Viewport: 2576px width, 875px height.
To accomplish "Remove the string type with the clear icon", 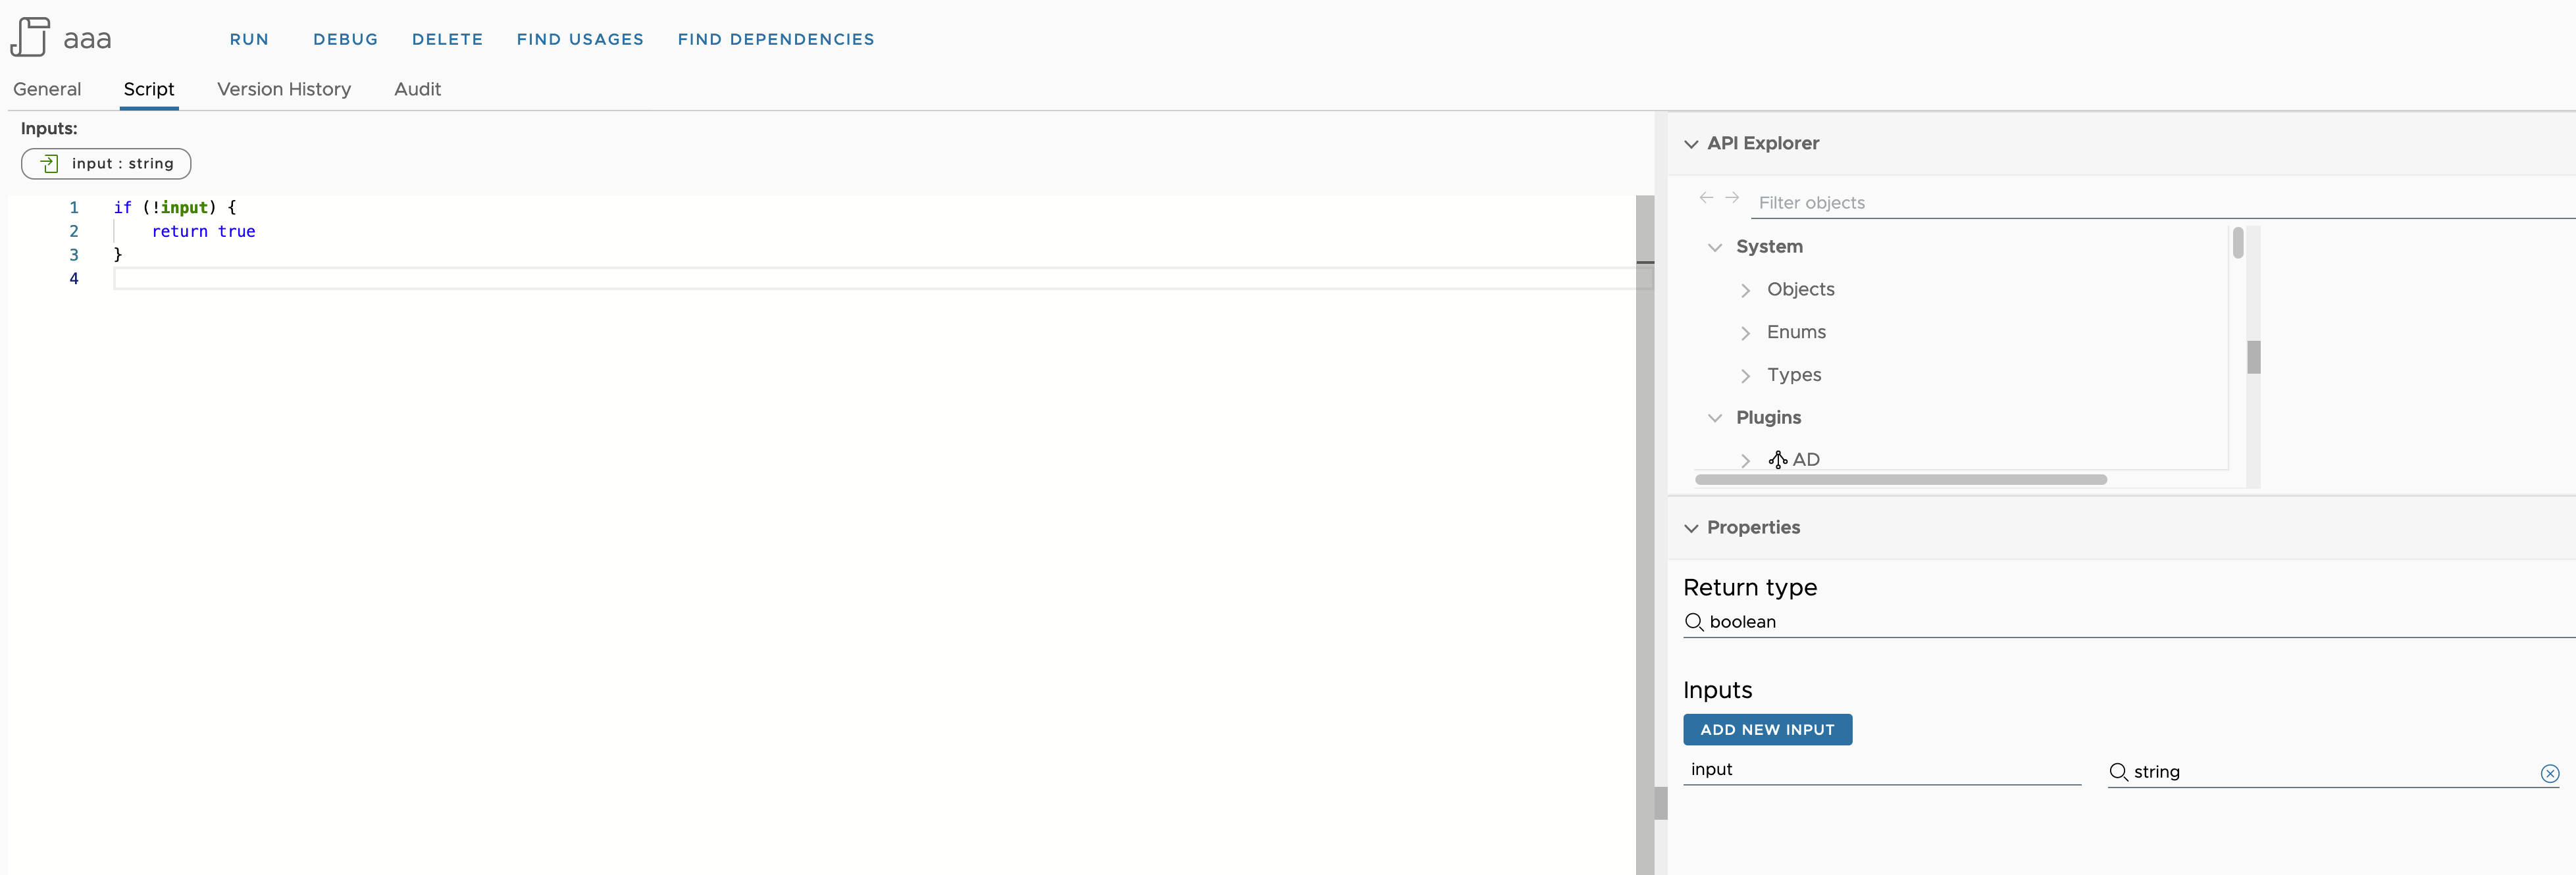I will pos(2551,773).
